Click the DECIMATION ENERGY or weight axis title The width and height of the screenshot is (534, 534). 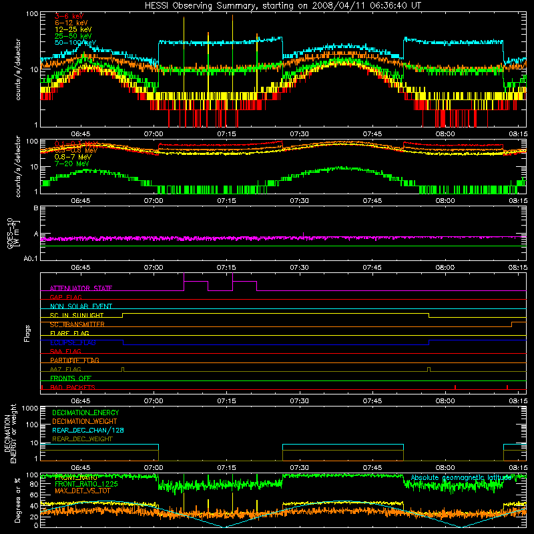pyautogui.click(x=10, y=433)
